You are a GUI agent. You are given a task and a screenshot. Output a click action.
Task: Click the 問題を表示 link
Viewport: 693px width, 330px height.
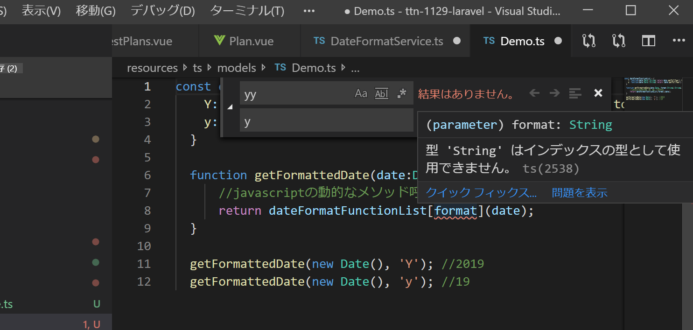[x=580, y=193]
